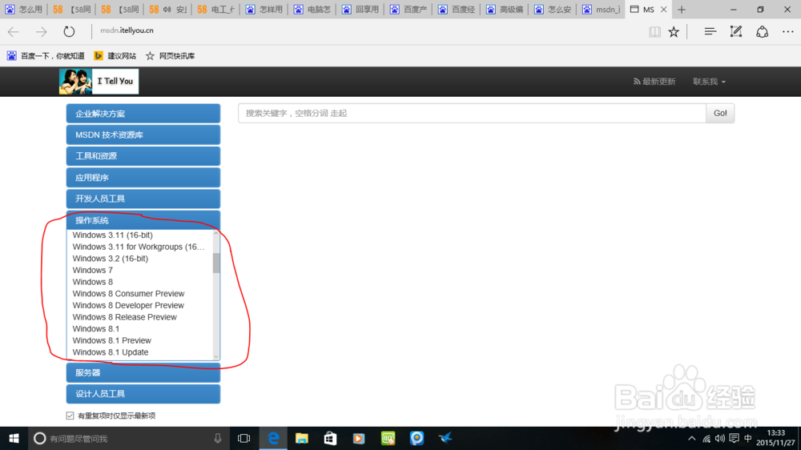Open Action Center notification icon
801x450 pixels.
[x=734, y=438]
